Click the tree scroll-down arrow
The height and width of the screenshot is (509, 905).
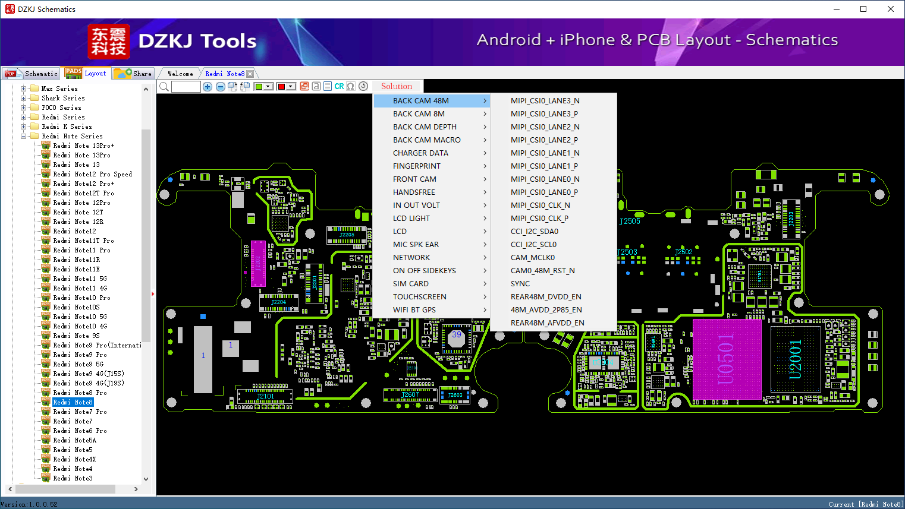coord(146,479)
